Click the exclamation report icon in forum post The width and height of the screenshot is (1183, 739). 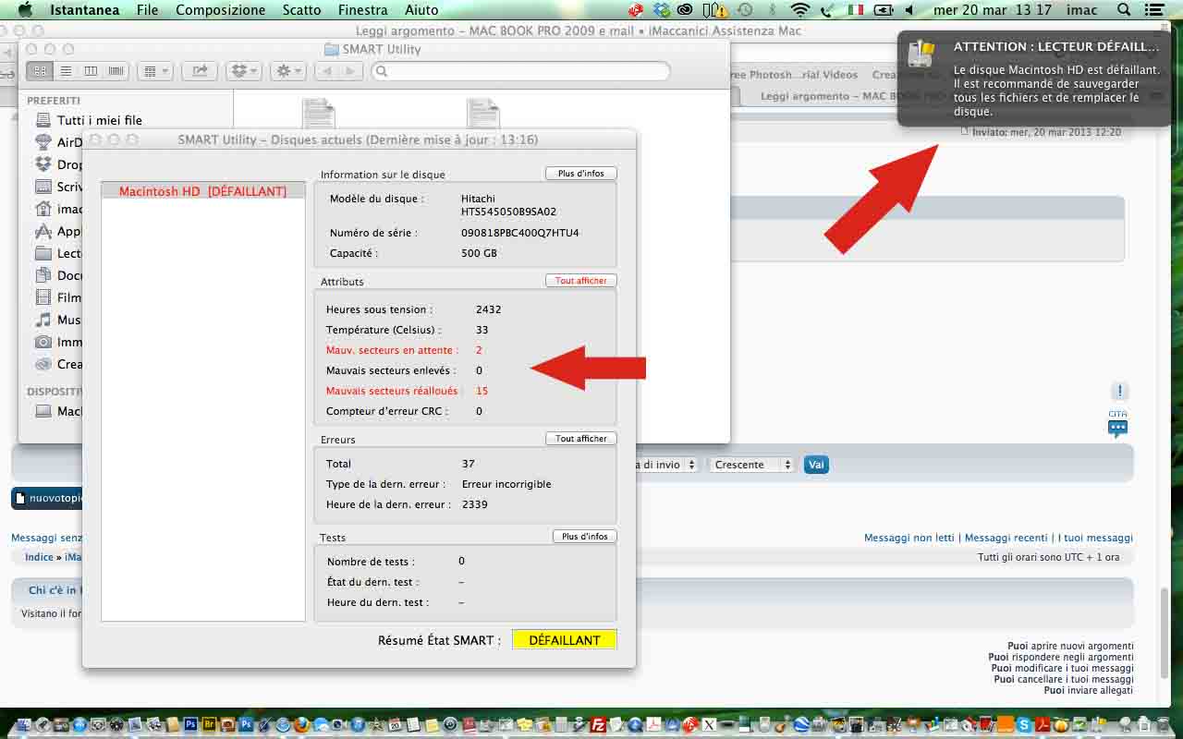point(1119,391)
